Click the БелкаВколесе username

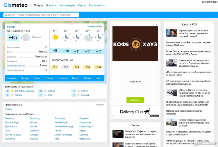[x=210, y=2]
